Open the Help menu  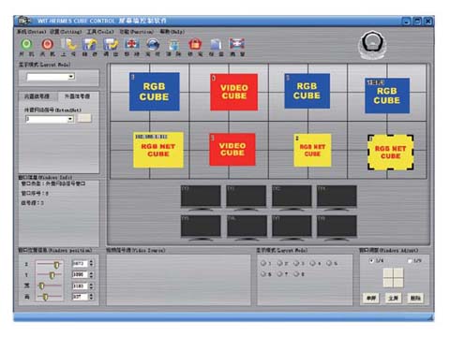[172, 32]
